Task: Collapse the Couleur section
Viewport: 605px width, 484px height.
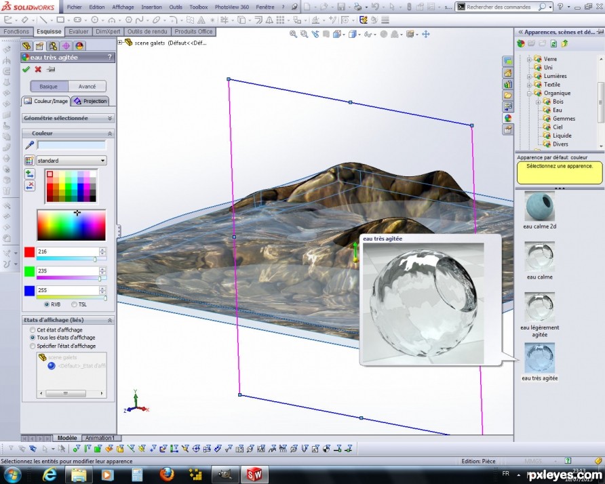Action: [110, 133]
